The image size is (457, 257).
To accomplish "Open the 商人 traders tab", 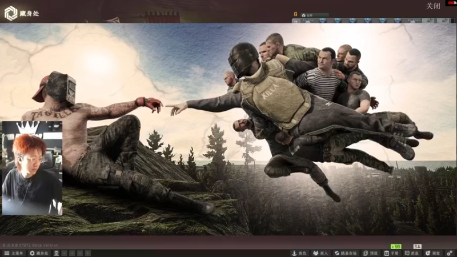I will click(x=320, y=253).
